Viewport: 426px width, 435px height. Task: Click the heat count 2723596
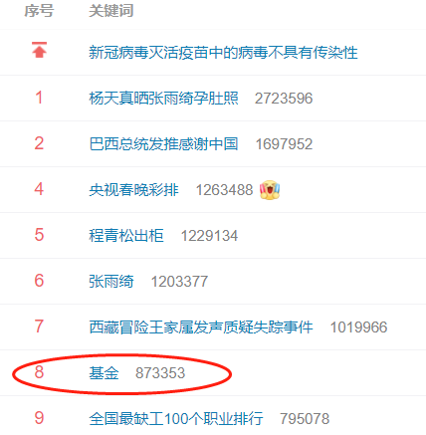point(284,99)
